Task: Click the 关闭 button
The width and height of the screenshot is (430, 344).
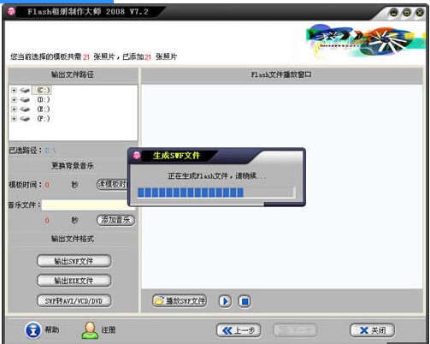Action: [373, 330]
